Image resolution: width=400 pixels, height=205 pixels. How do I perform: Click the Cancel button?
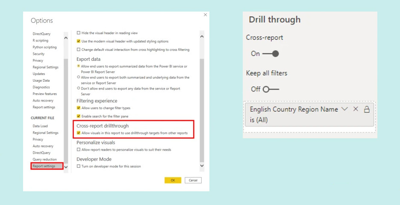tap(193, 180)
